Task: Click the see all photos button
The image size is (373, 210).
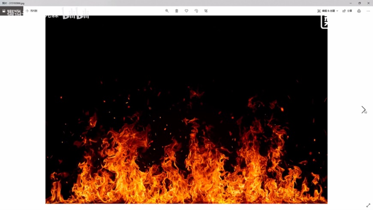Action: [x=11, y=11]
